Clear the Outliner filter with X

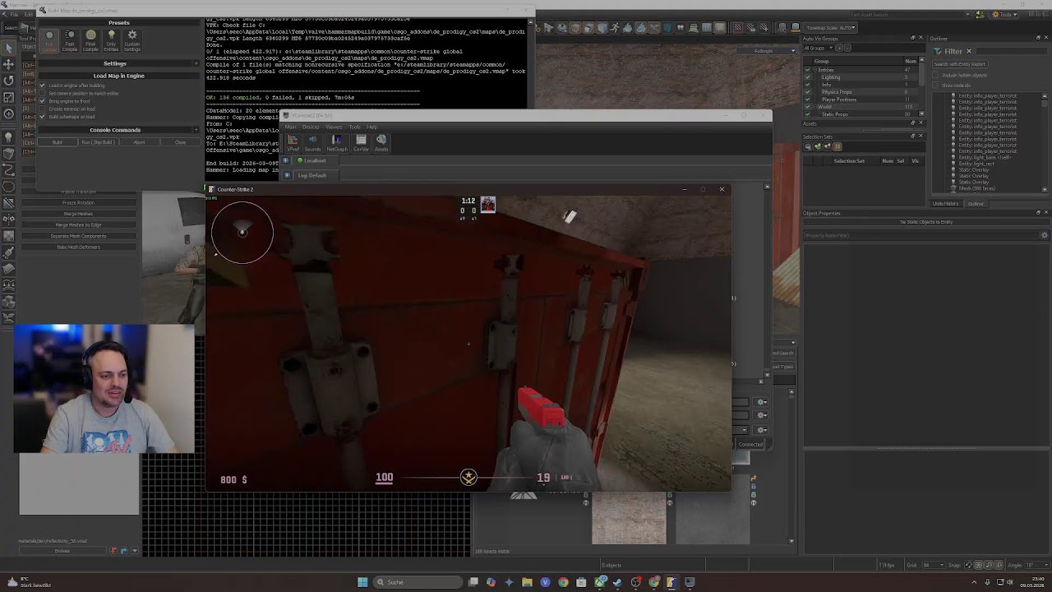click(969, 51)
